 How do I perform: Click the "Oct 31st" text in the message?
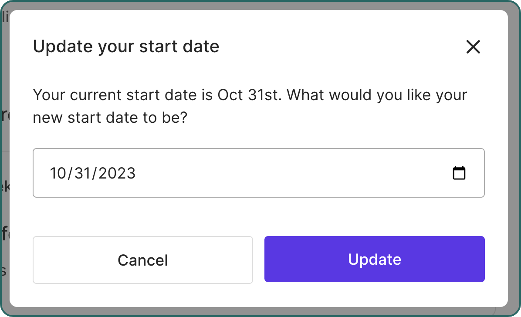[247, 95]
